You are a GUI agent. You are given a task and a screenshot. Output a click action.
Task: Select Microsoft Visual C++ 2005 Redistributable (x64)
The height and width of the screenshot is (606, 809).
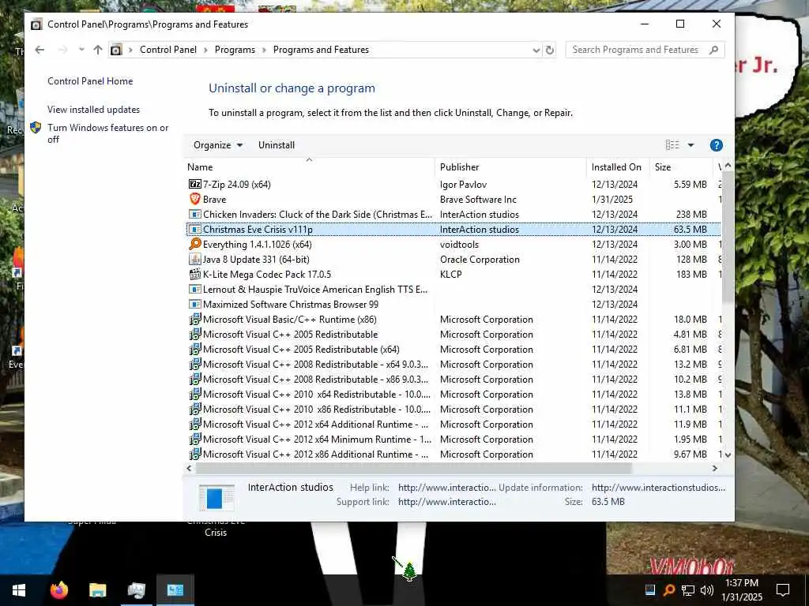pyautogui.click(x=453, y=350)
